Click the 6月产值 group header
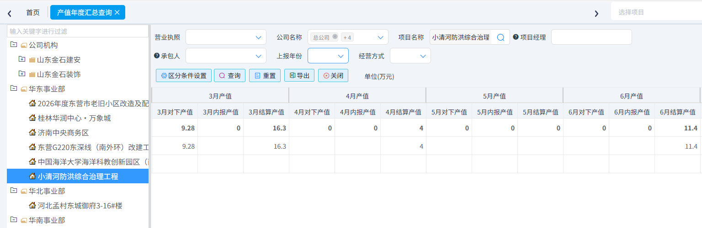This screenshot has width=702, height=228. 632,96
